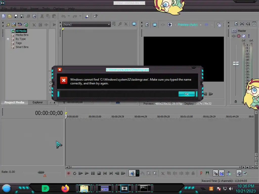Select All Media in the media tree
The width and height of the screenshot is (259, 194).
click(x=21, y=31)
